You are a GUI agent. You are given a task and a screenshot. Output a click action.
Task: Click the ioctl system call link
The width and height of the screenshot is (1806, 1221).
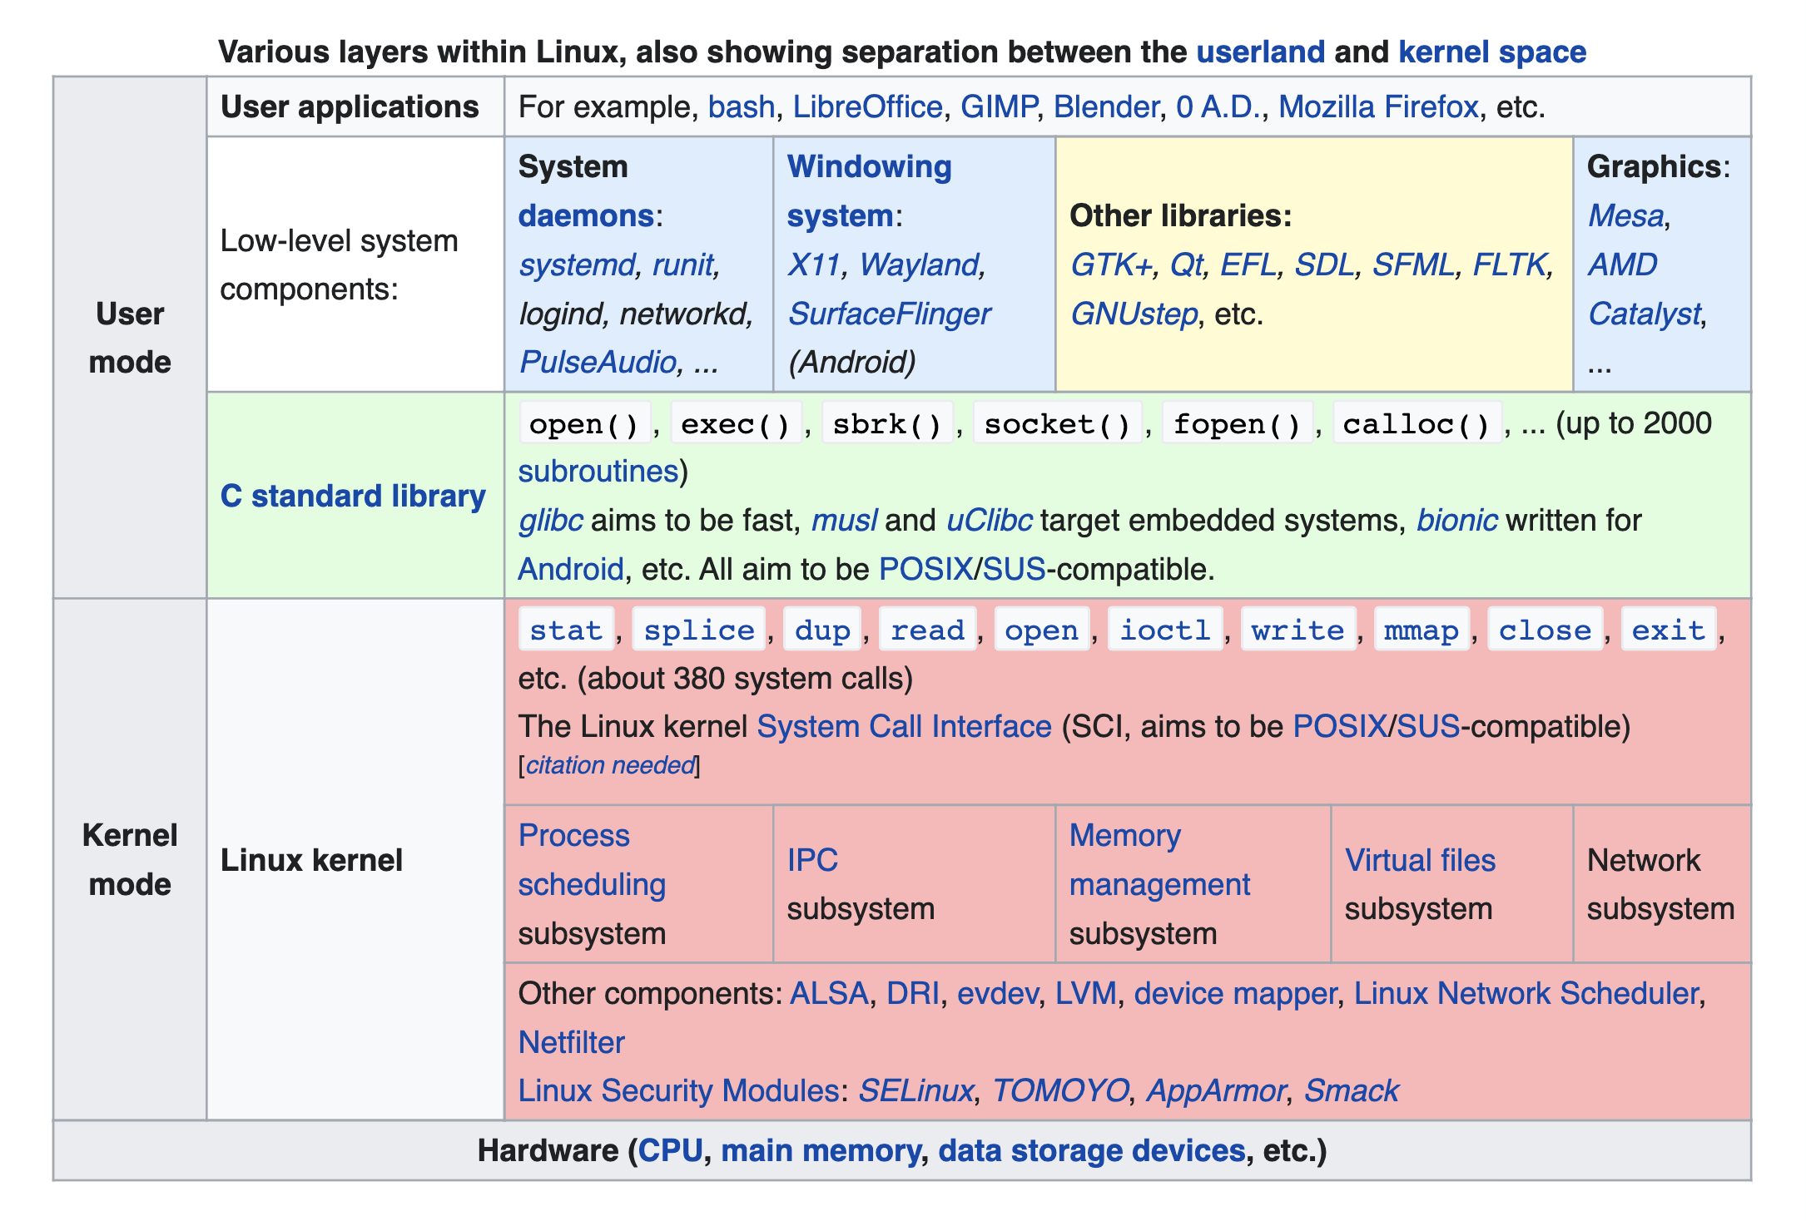1164,630
